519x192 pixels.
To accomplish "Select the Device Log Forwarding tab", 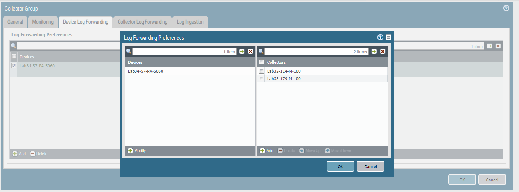I will [86, 22].
